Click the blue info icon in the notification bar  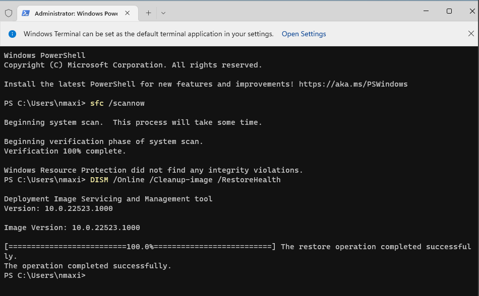(13, 34)
